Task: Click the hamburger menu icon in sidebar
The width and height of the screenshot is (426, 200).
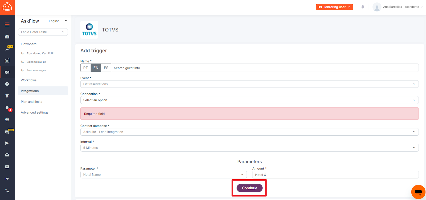Action: (x=7, y=24)
